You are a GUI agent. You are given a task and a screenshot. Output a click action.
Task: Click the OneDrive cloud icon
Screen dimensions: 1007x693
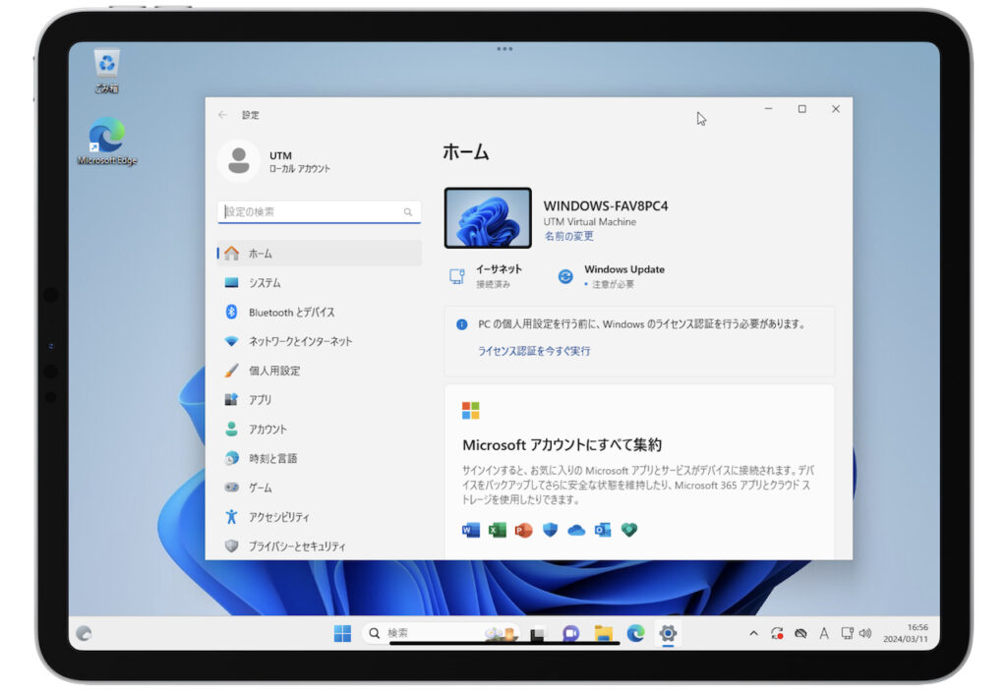click(x=575, y=529)
